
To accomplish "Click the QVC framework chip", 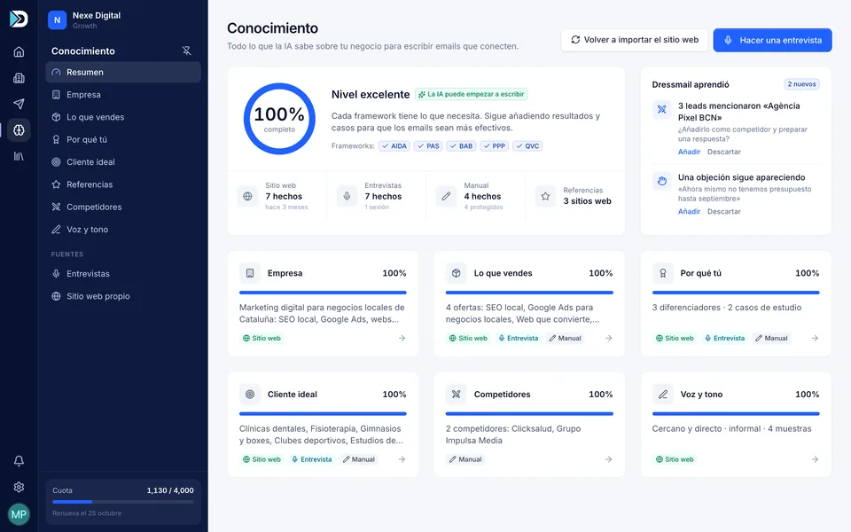I will (x=527, y=146).
